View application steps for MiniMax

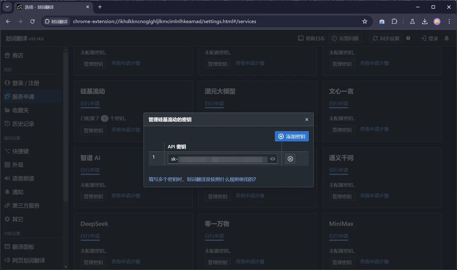point(374,262)
